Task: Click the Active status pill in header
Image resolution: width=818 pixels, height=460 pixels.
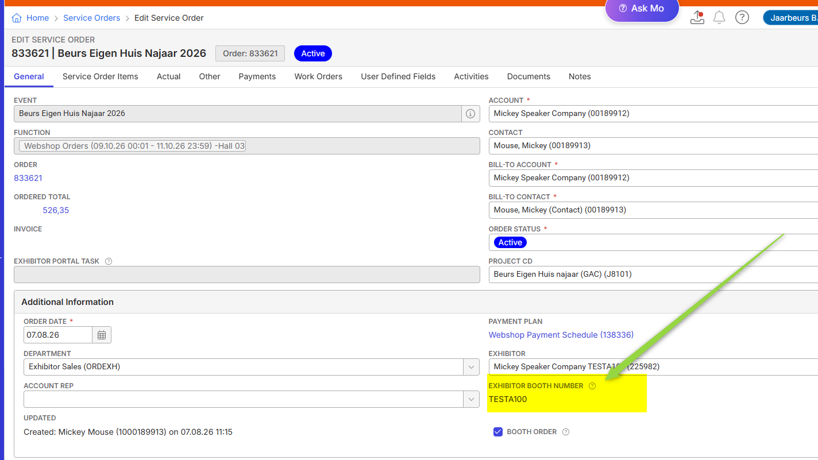Action: (x=313, y=53)
